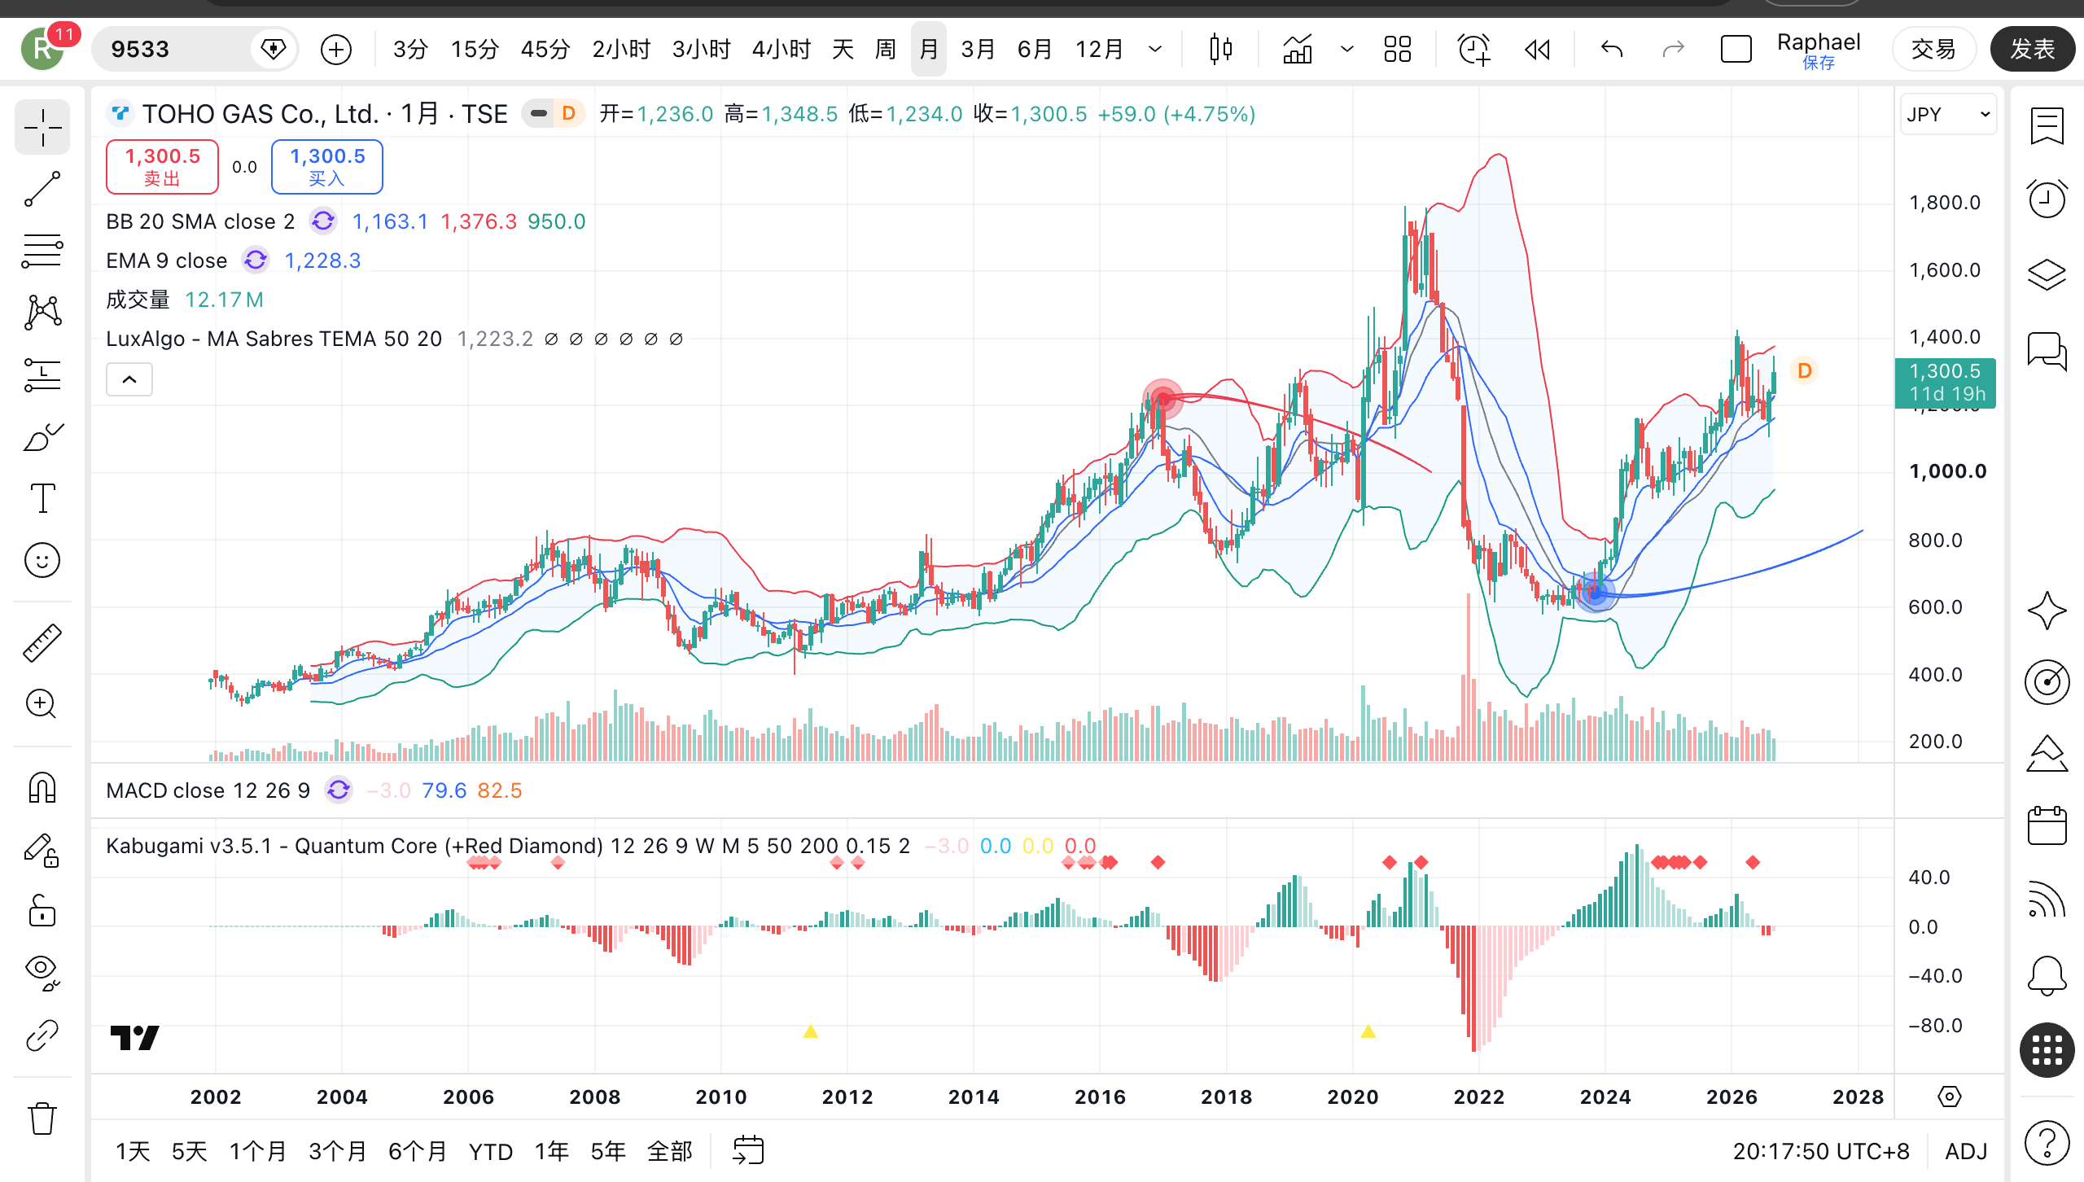
Task: Select the brush drawing tool
Action: pyautogui.click(x=42, y=437)
